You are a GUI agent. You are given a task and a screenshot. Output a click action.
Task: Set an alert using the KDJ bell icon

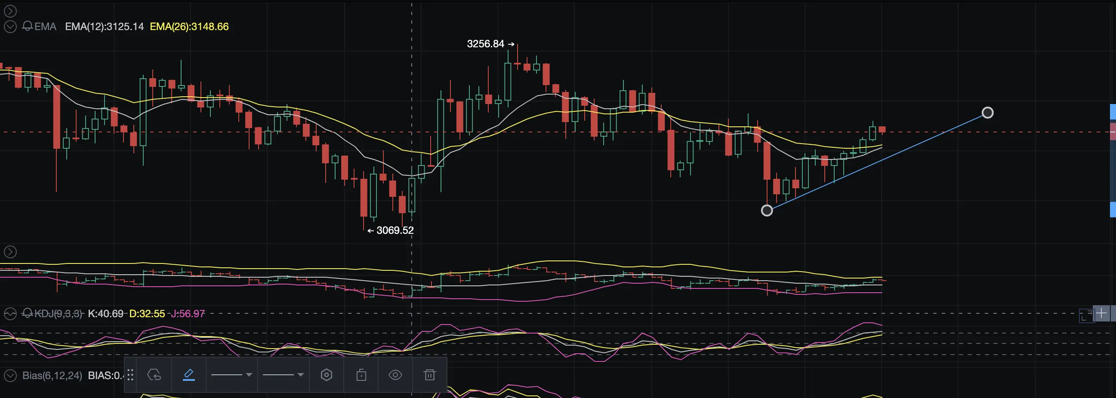tap(27, 313)
